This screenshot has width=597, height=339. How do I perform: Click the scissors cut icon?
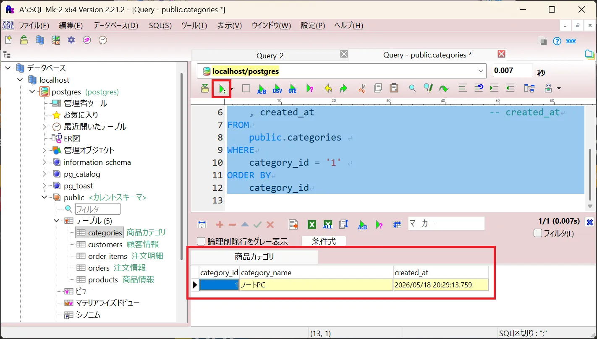(362, 88)
